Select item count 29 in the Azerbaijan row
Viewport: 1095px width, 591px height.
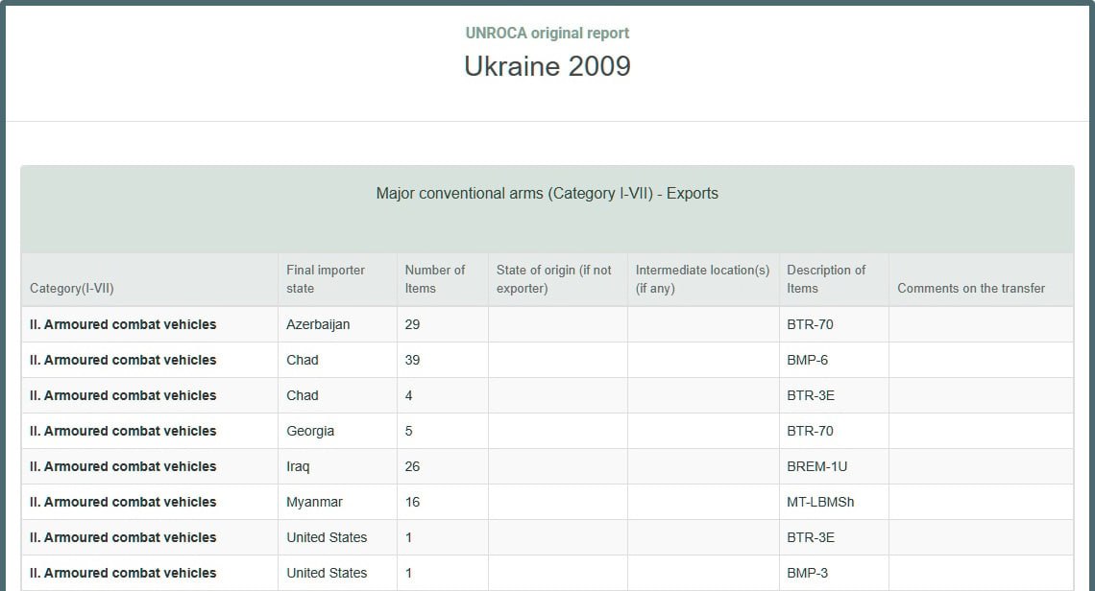click(412, 324)
